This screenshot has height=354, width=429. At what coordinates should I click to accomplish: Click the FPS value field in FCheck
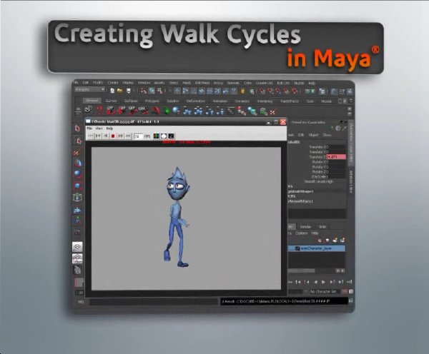138,136
